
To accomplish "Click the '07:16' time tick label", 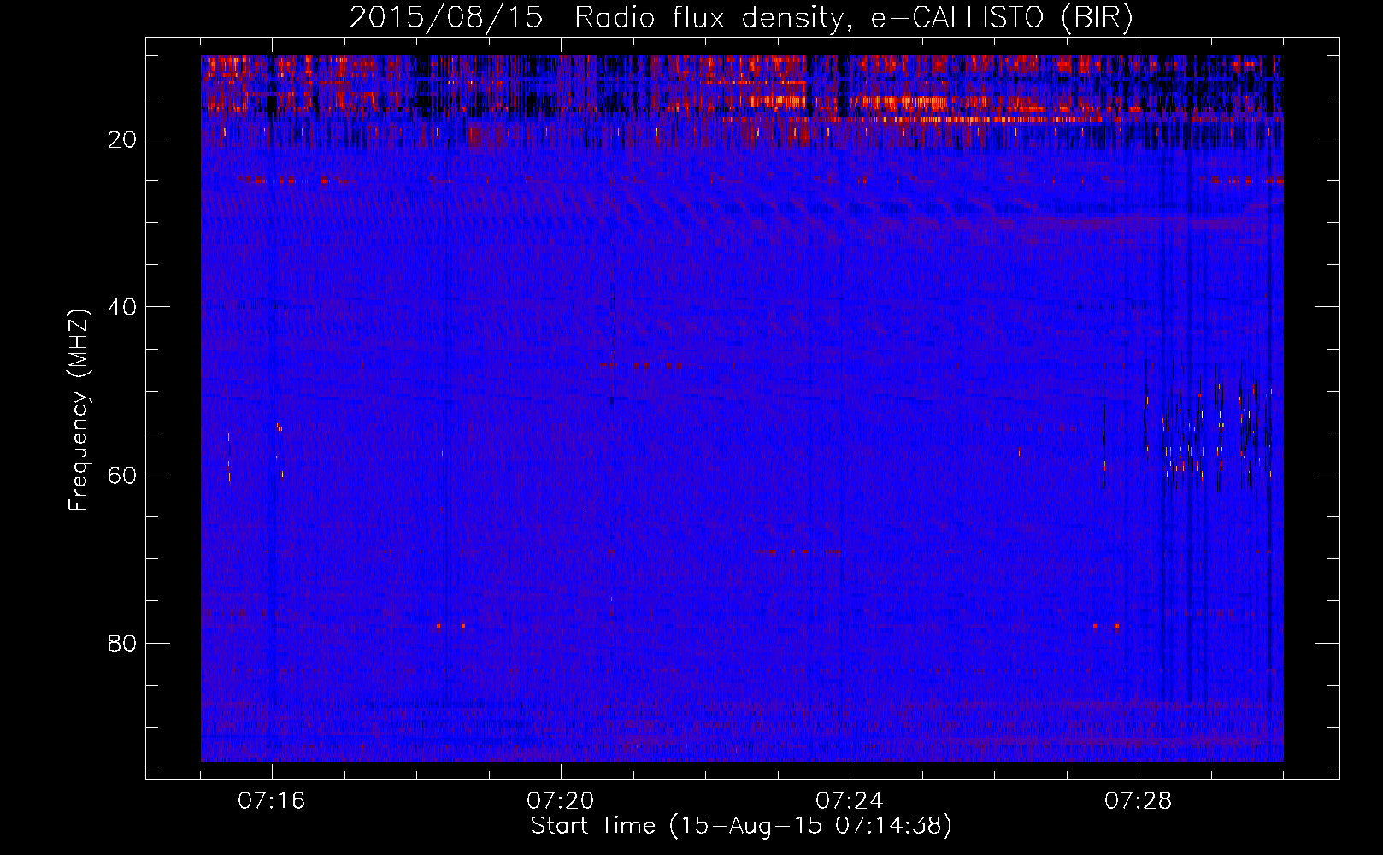I will pyautogui.click(x=272, y=801).
